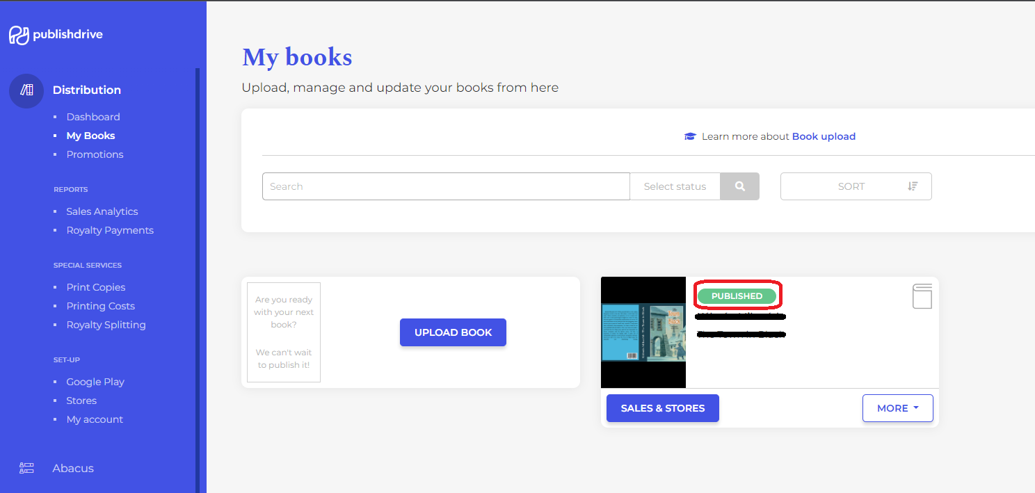Viewport: 1035px width, 493px height.
Task: Click inside the Search input field
Action: click(445, 186)
